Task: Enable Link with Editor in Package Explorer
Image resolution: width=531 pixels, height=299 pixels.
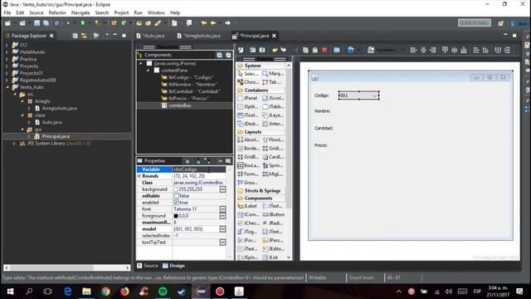Action: (84, 36)
